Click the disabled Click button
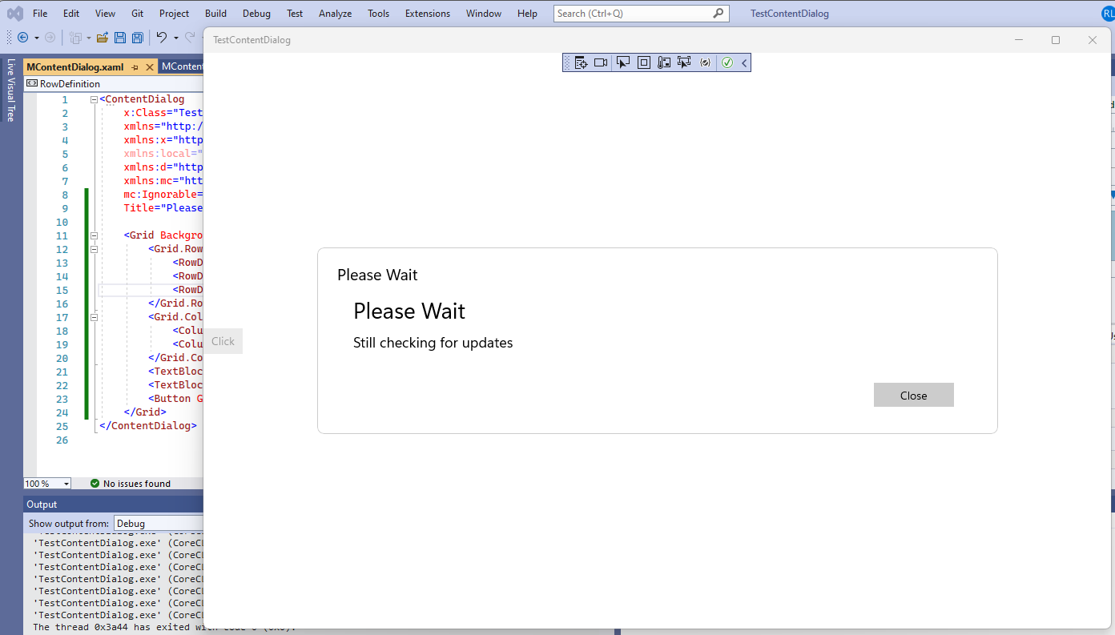1115x635 pixels. pos(223,341)
